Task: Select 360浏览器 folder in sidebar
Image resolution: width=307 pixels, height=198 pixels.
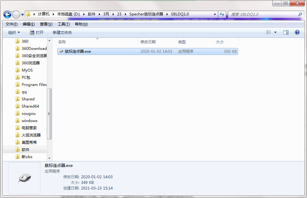Action: pyautogui.click(x=28, y=63)
